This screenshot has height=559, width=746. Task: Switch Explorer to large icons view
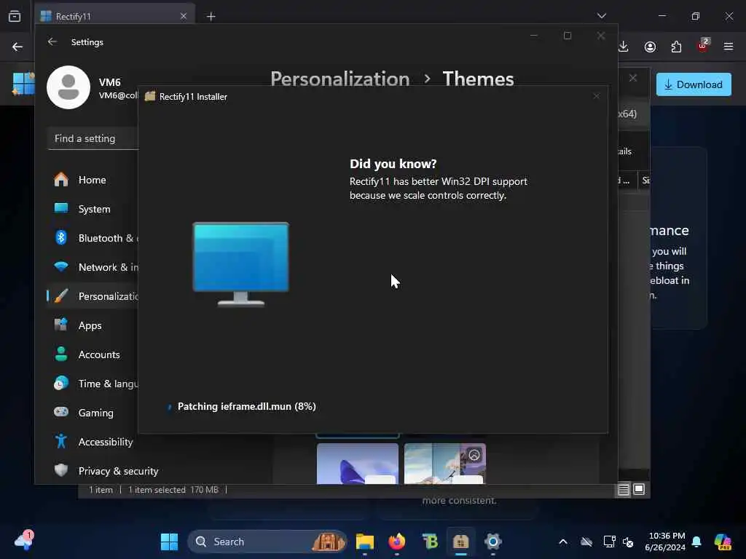pyautogui.click(x=639, y=489)
